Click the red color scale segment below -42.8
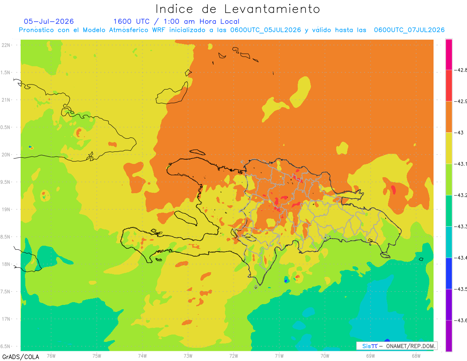The height and width of the screenshot is (361, 467). coord(449,86)
